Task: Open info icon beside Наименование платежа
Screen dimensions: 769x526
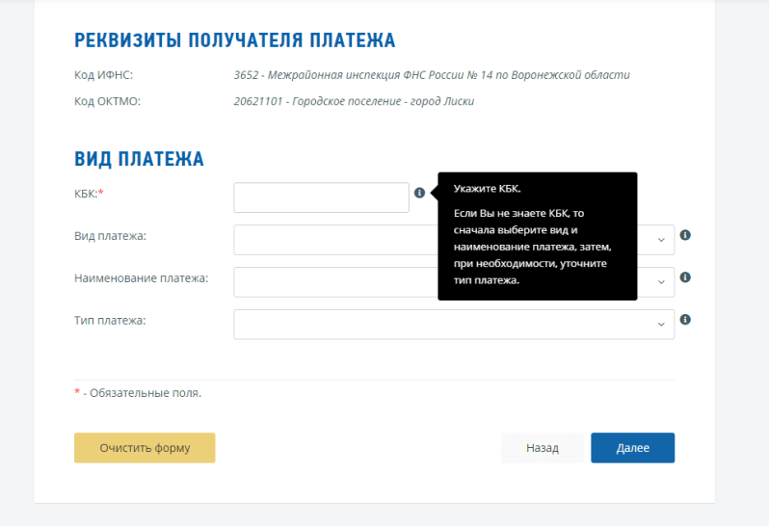Action: [685, 277]
